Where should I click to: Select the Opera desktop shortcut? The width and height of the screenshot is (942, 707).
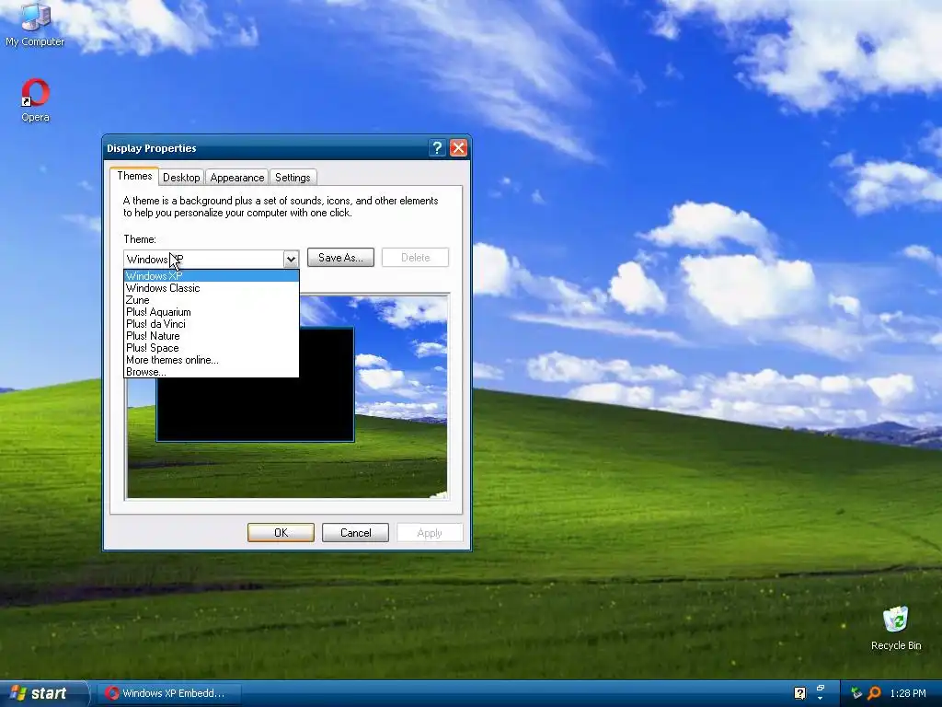point(35,100)
